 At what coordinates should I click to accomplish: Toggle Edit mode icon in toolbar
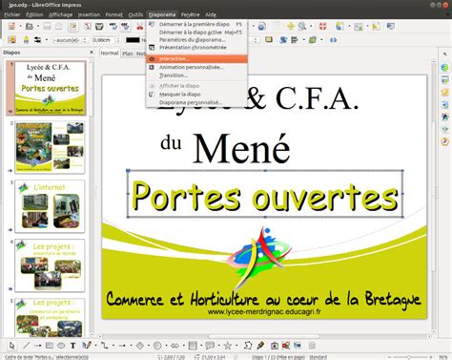[x=73, y=27]
